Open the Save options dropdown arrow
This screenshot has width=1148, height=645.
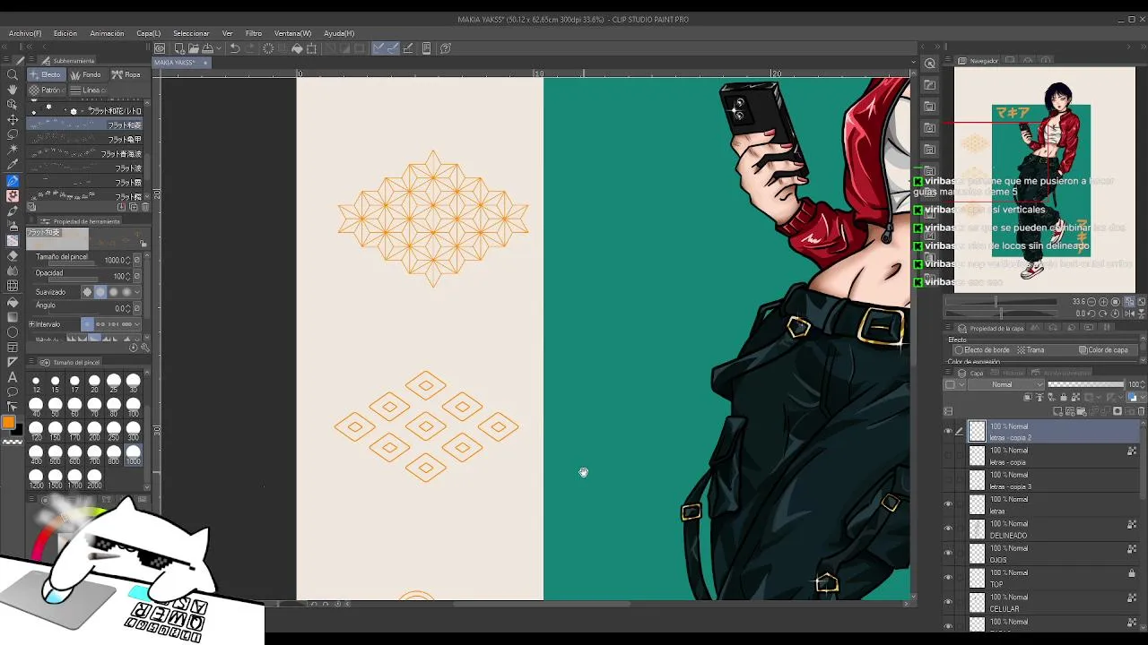point(218,48)
